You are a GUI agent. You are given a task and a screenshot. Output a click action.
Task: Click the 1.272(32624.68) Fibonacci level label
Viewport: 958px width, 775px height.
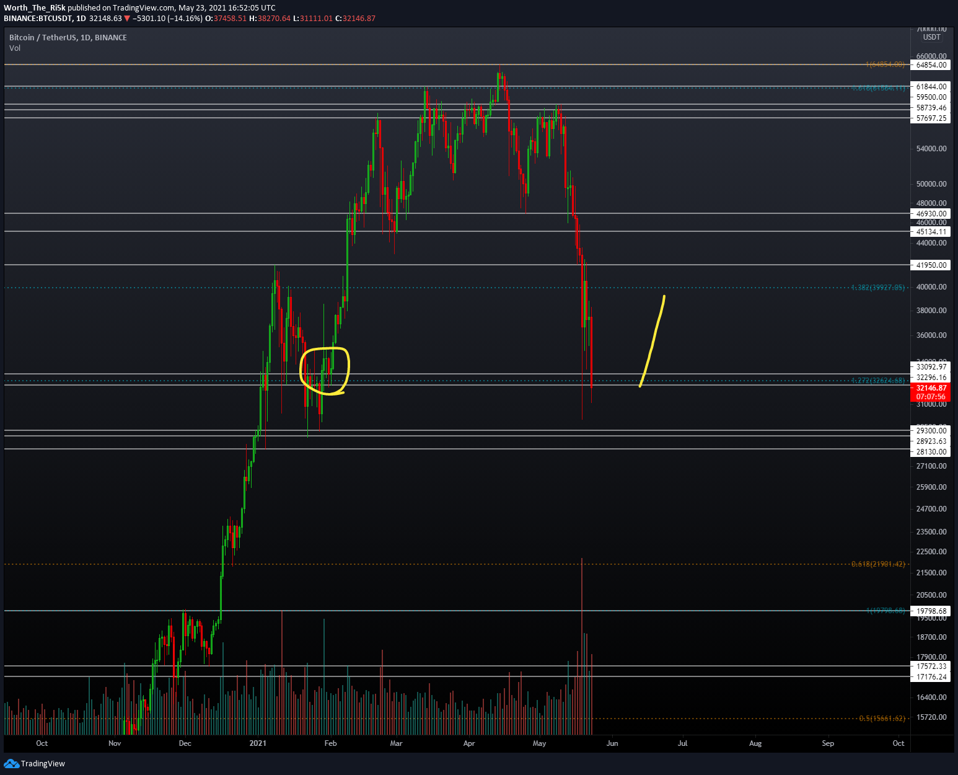coord(878,381)
